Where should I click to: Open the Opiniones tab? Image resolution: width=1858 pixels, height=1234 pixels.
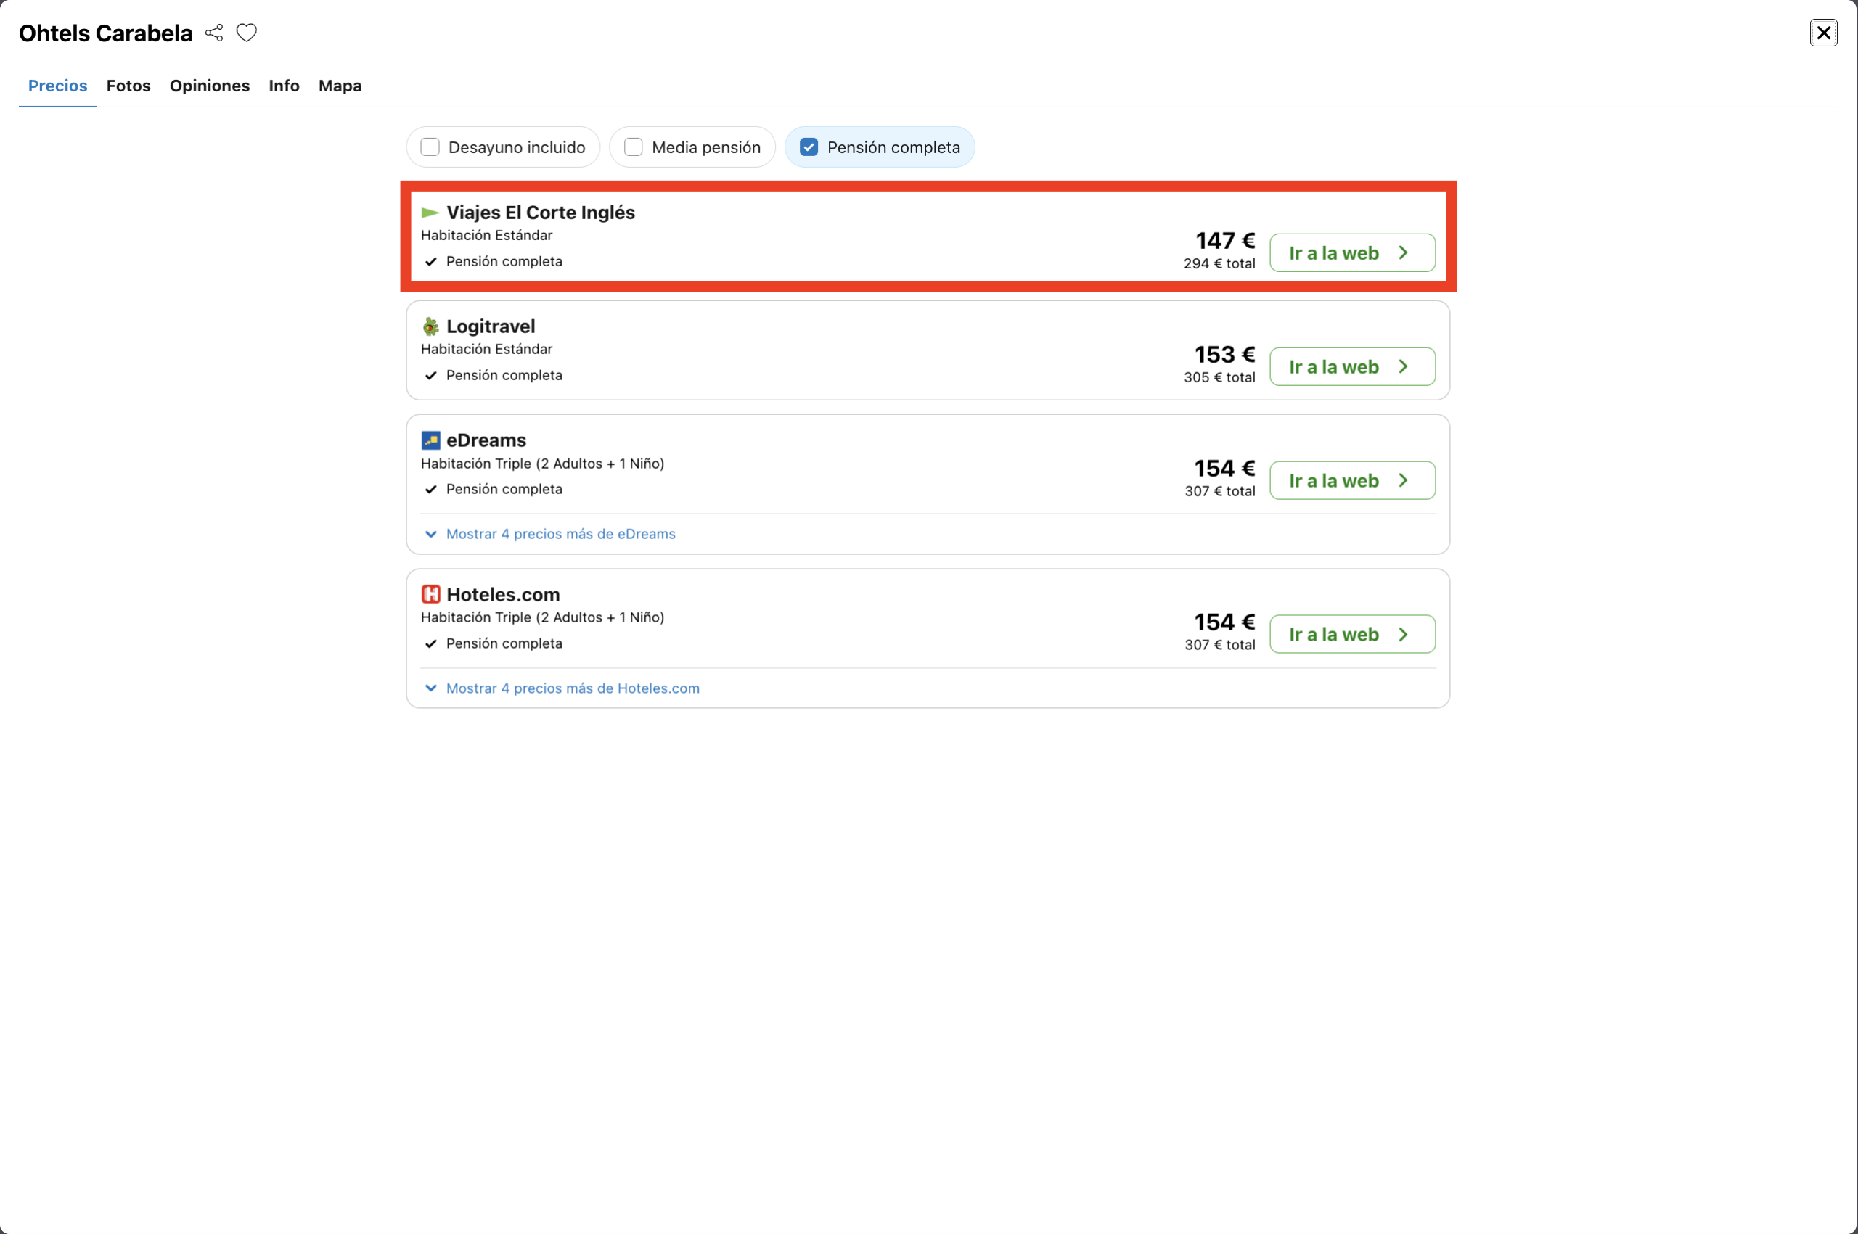pos(210,86)
